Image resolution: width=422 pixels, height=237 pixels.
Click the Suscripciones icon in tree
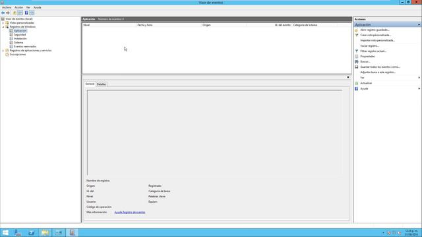(x=7, y=54)
